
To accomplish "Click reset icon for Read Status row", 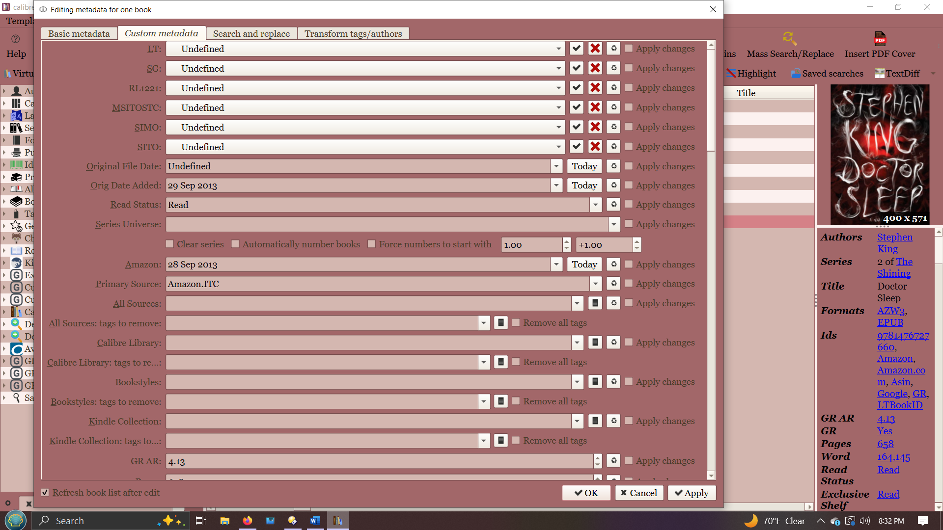I will click(613, 205).
